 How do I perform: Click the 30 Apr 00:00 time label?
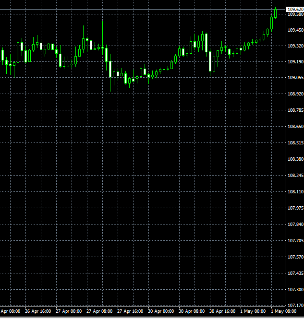click(161, 311)
